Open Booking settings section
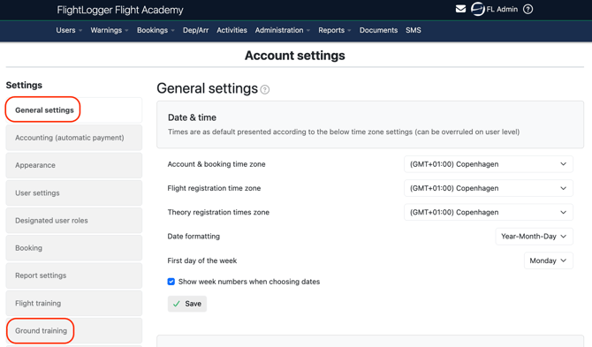The height and width of the screenshot is (347, 592). [74, 248]
